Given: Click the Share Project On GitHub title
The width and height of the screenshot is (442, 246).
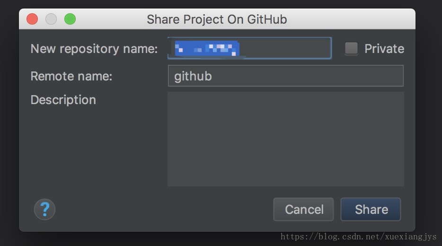Looking at the screenshot, I should click(x=217, y=19).
